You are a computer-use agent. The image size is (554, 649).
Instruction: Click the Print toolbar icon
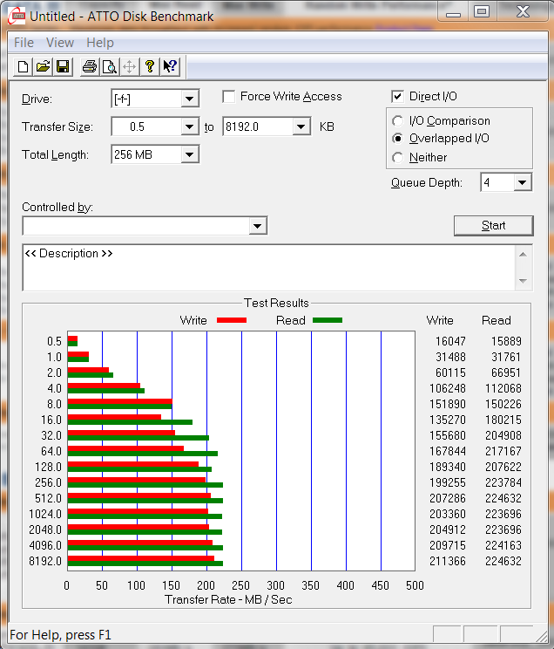[90, 66]
